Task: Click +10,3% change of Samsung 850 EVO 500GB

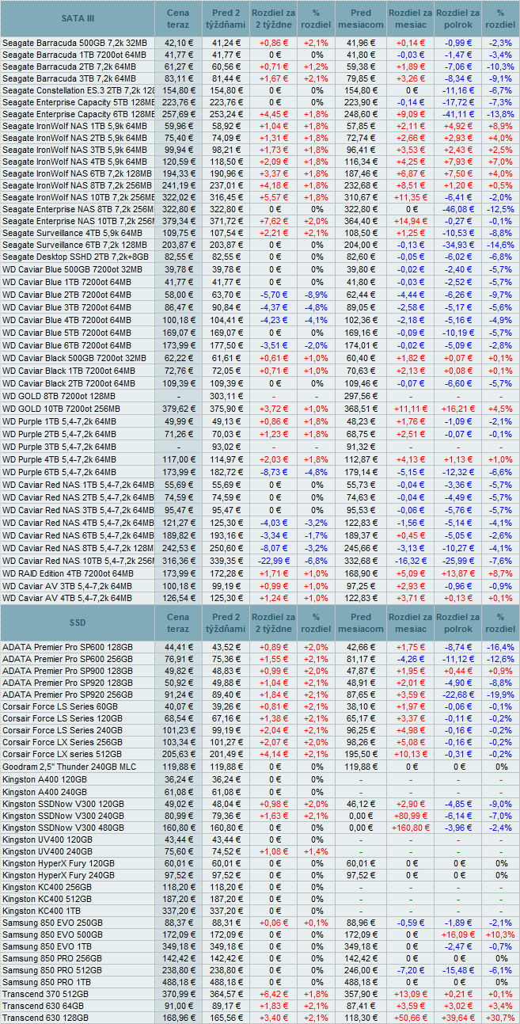Action: coord(500,935)
